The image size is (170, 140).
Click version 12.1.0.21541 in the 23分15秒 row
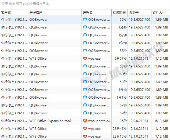pyautogui.click(x=139, y=137)
